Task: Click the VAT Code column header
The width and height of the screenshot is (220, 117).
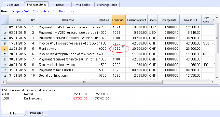Action: 207,20
